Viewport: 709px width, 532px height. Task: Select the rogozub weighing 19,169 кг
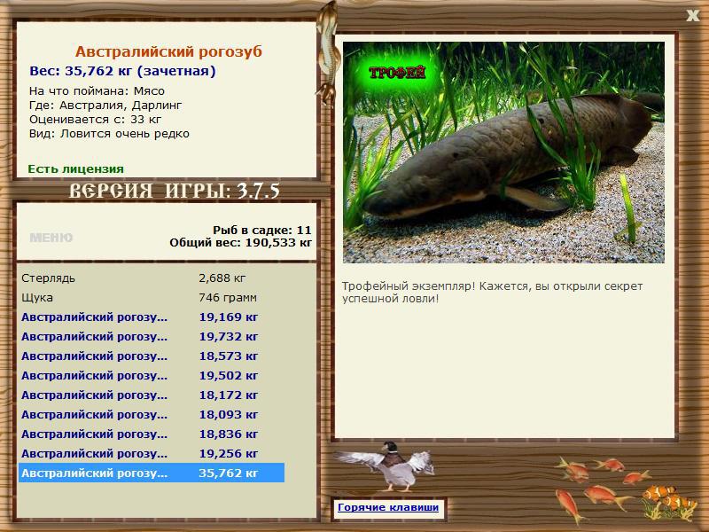click(x=152, y=317)
